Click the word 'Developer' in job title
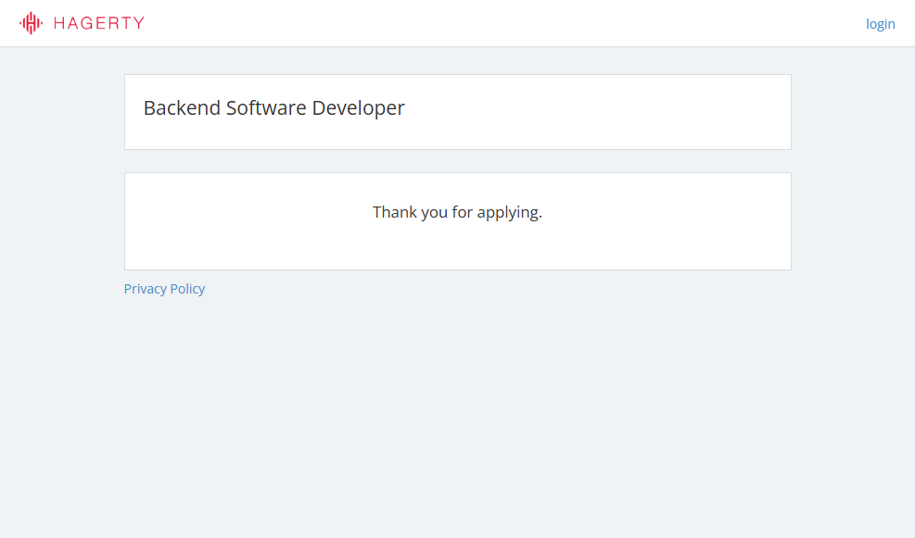Image resolution: width=915 pixels, height=538 pixels. (358, 108)
